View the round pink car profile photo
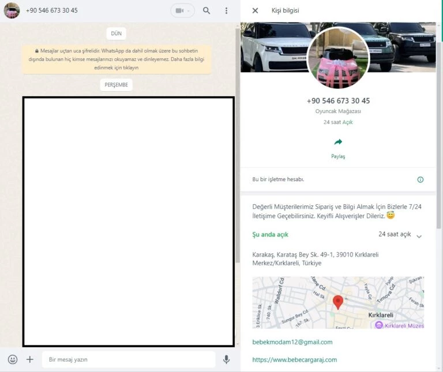The height and width of the screenshot is (372, 443). (x=338, y=58)
